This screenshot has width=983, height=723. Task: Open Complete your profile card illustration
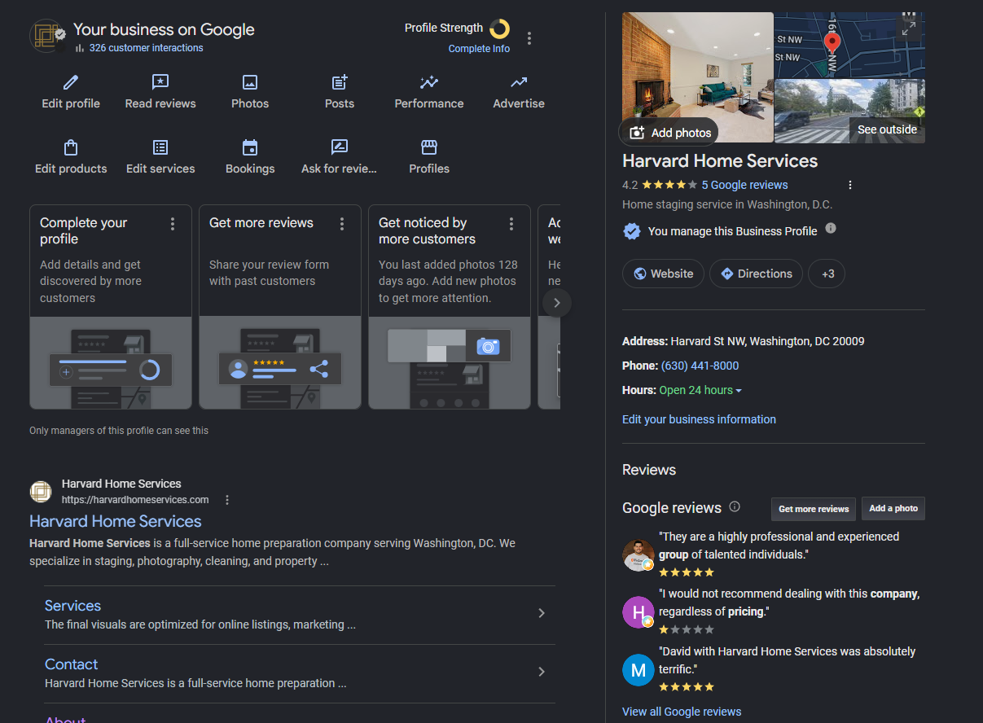pos(111,362)
